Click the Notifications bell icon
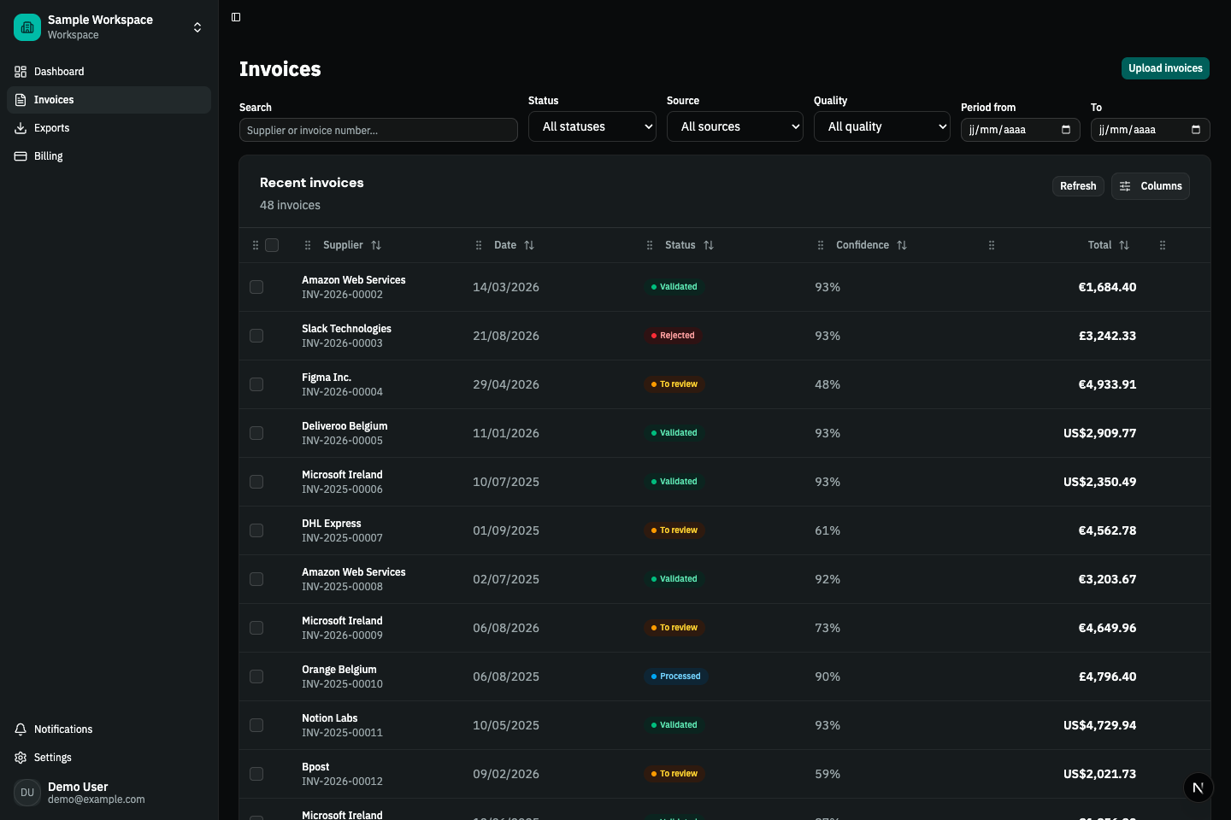Image resolution: width=1231 pixels, height=820 pixels. pos(21,729)
